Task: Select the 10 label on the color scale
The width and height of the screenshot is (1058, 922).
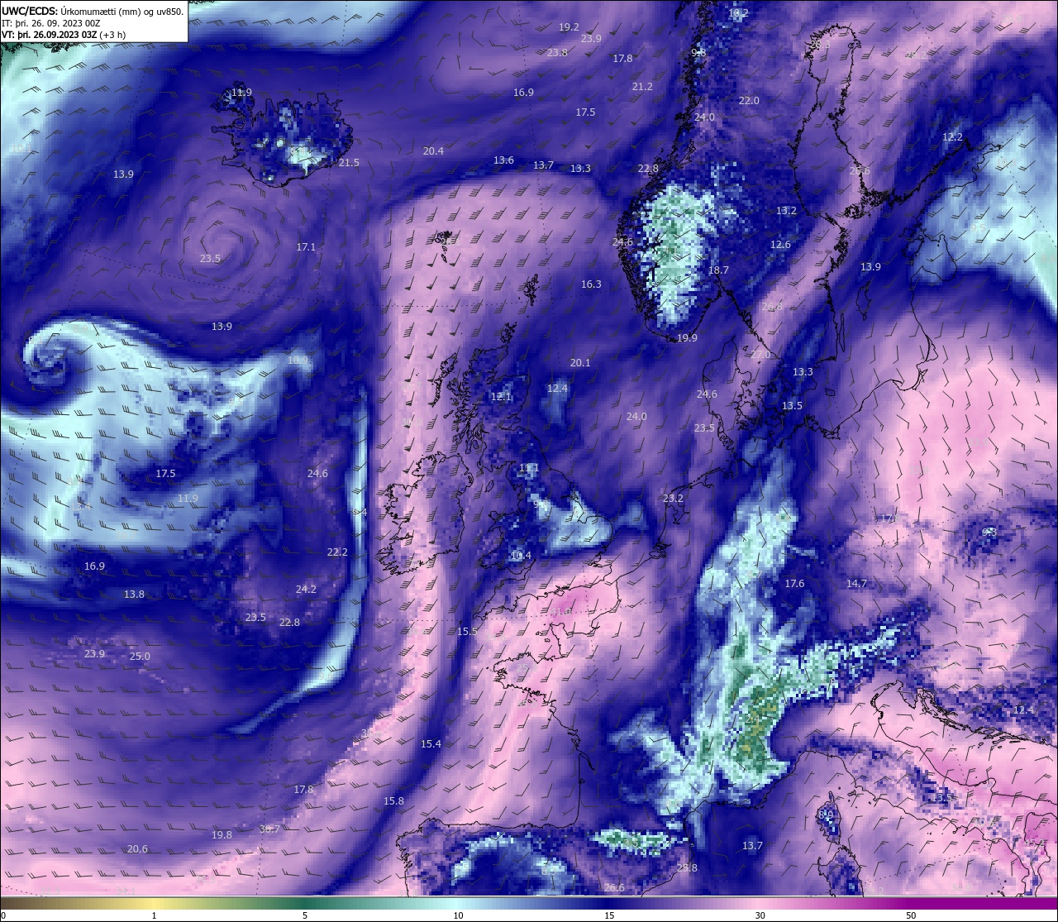Action: pos(457,915)
